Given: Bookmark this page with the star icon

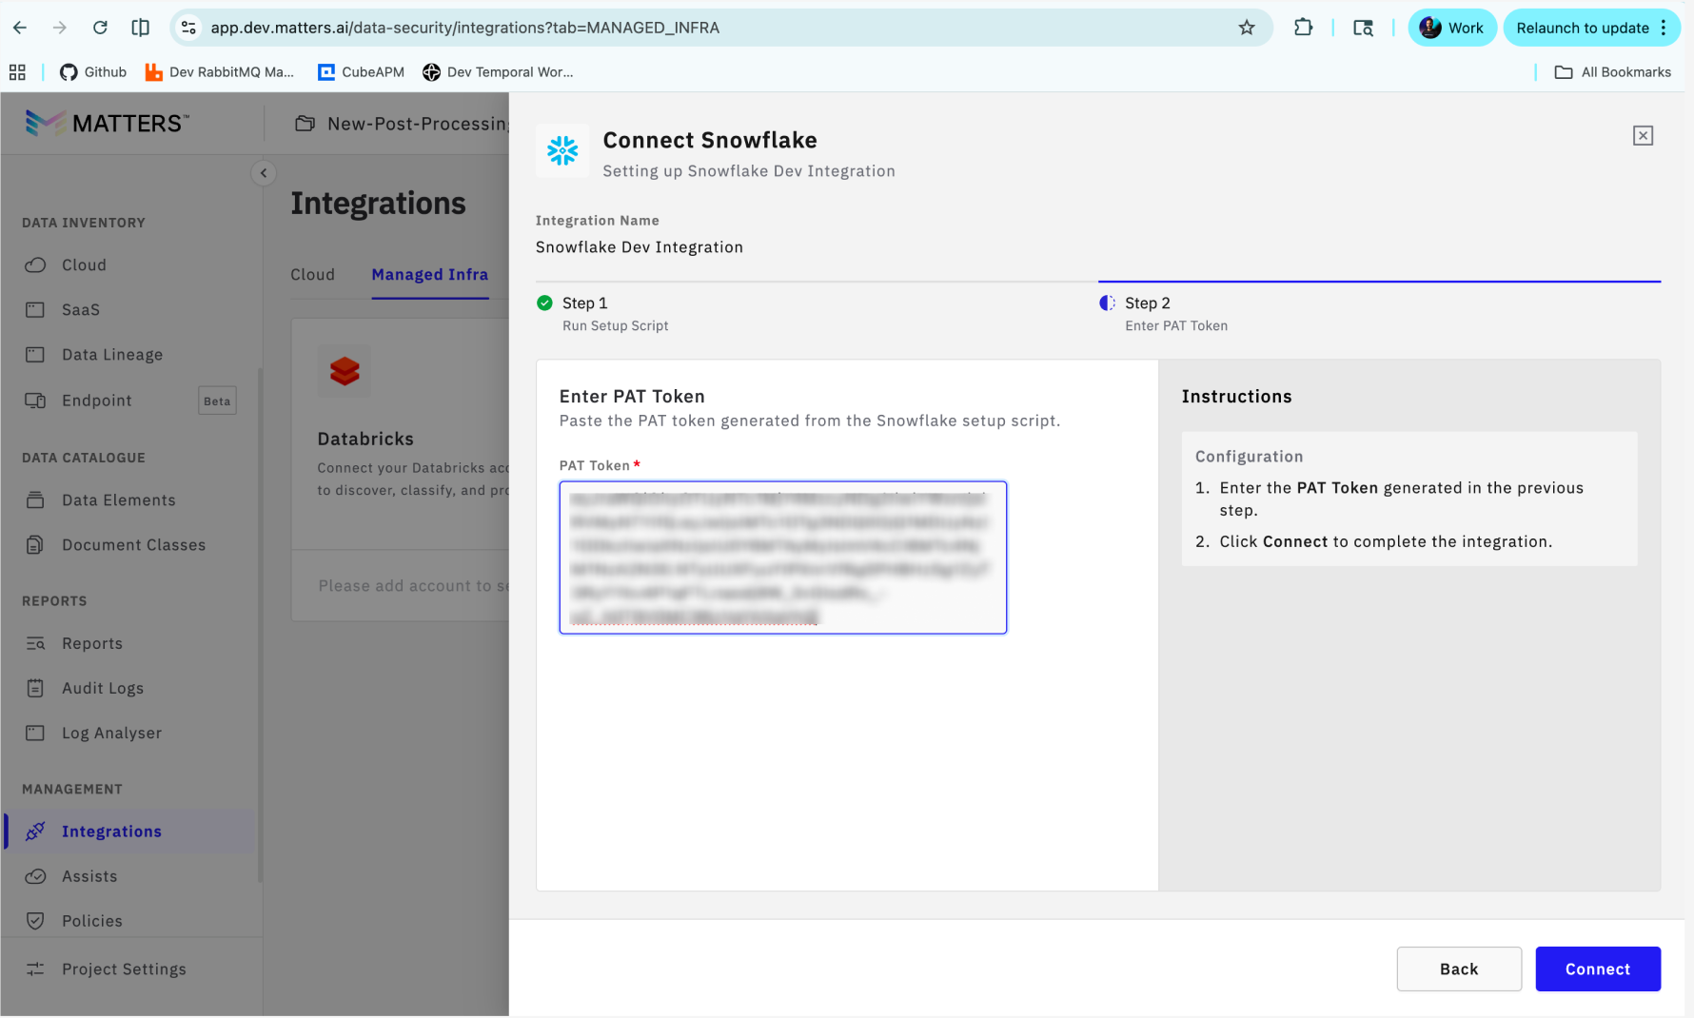Looking at the screenshot, I should (x=1247, y=28).
